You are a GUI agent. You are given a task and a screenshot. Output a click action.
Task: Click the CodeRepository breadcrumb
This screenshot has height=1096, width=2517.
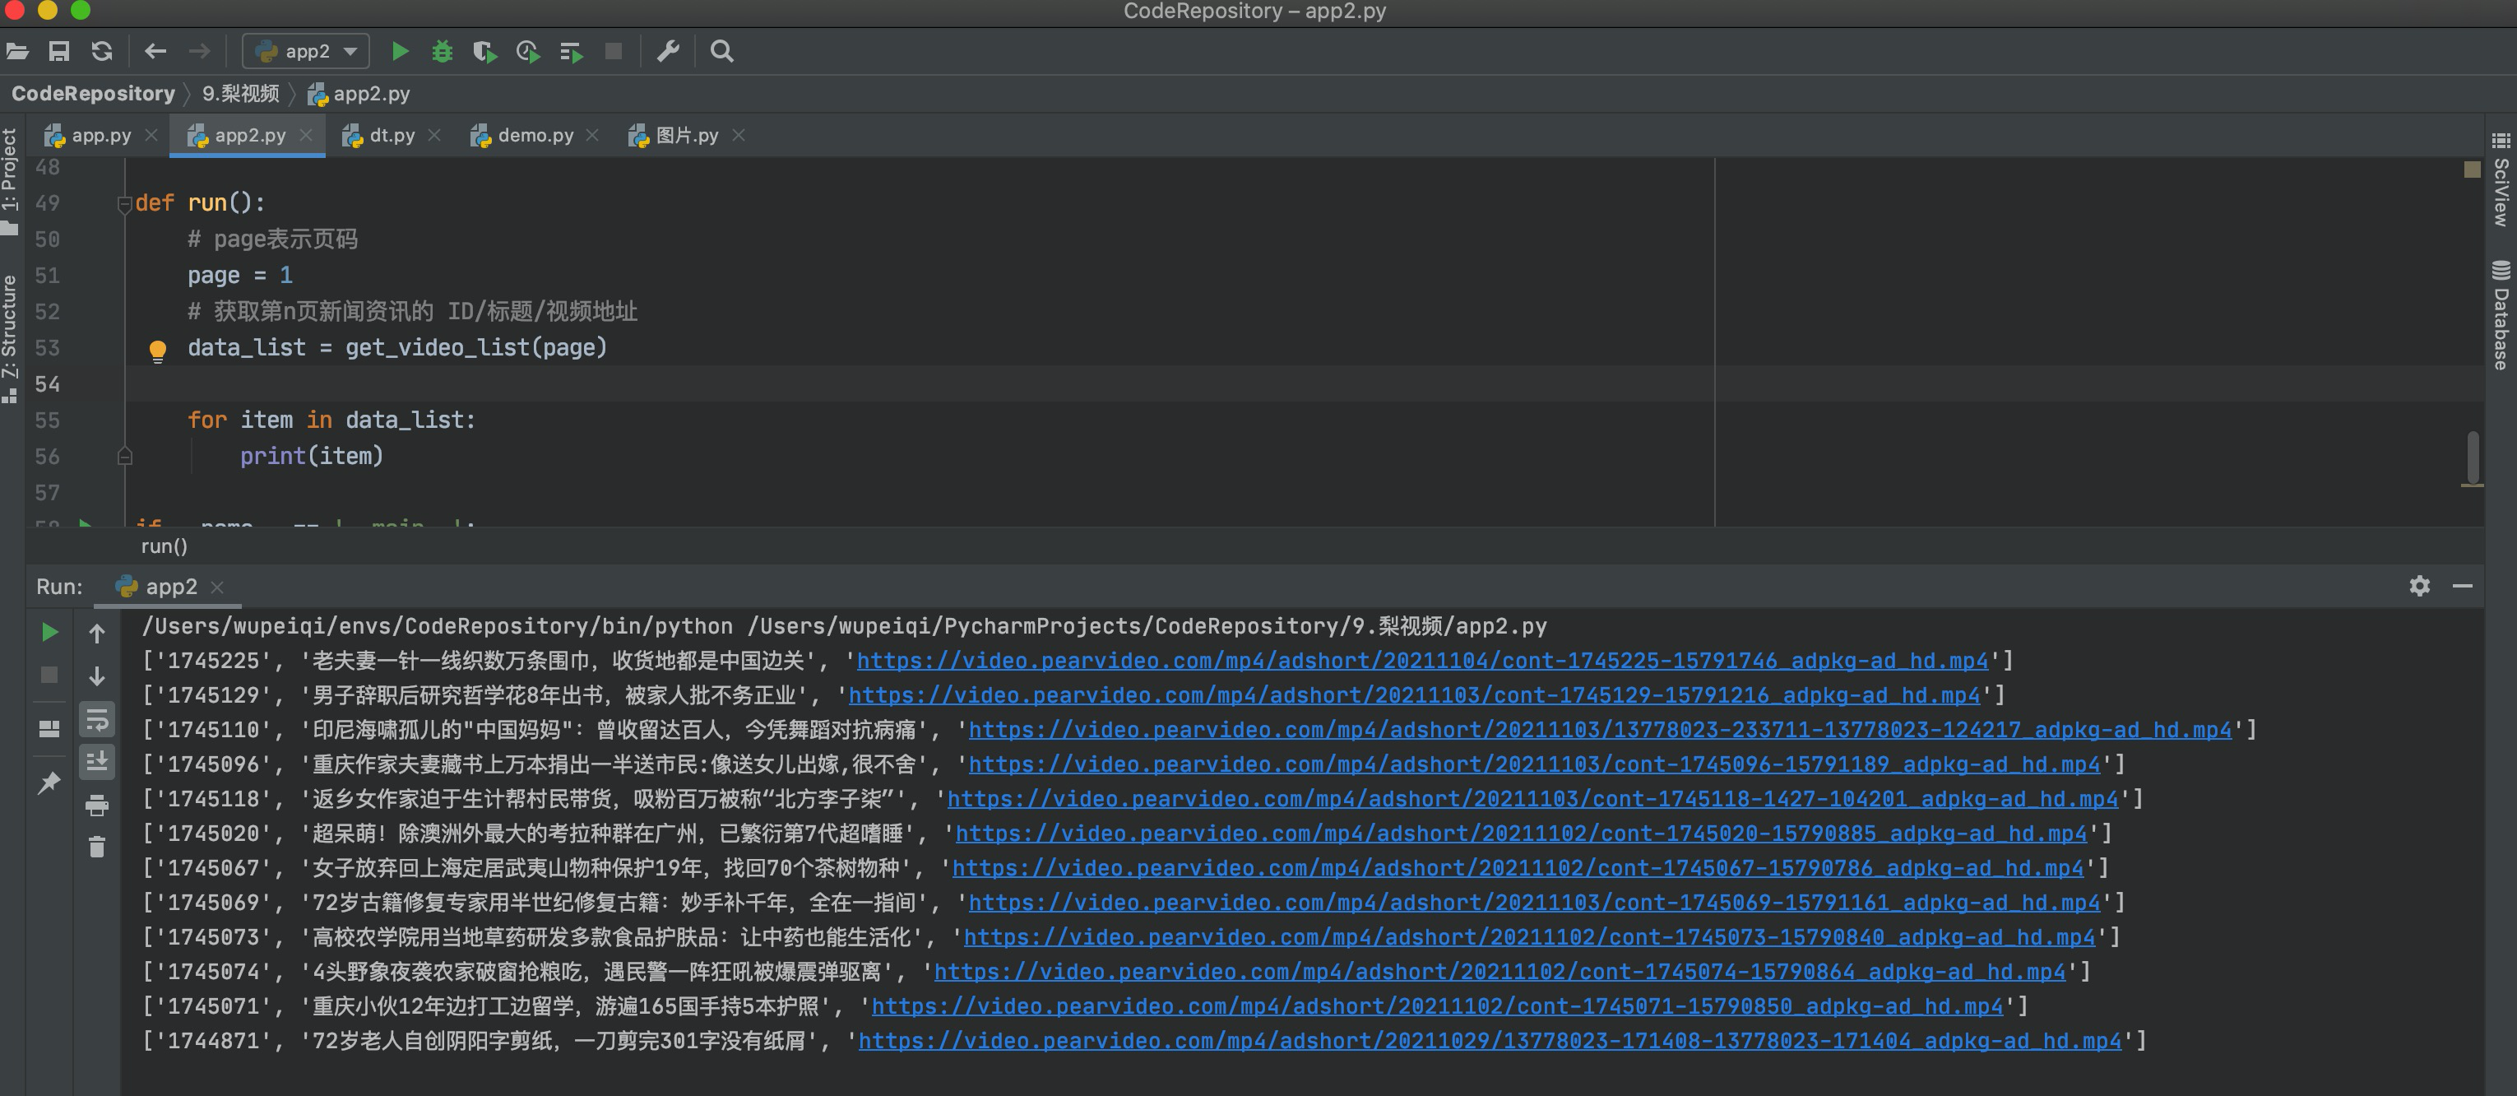coord(93,94)
